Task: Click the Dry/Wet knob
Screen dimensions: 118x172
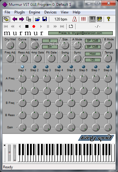Action: tap(10, 45)
